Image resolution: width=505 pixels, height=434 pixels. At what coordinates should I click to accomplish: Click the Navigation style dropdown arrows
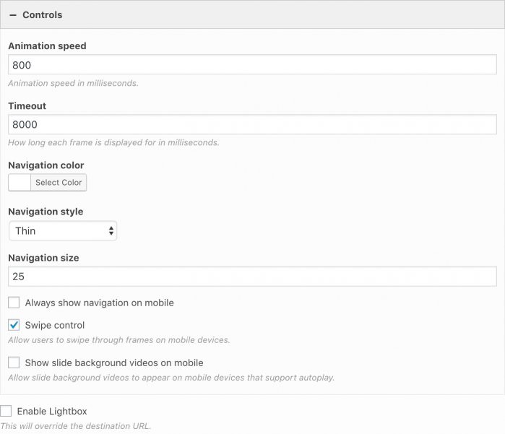pos(111,231)
